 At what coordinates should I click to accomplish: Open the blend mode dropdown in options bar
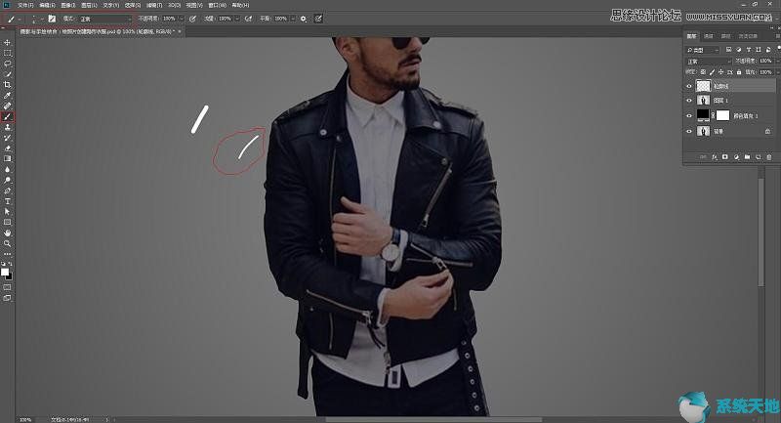(x=104, y=19)
